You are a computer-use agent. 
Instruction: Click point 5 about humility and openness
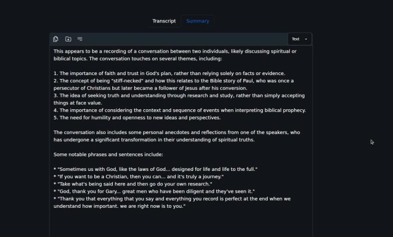(x=137, y=118)
